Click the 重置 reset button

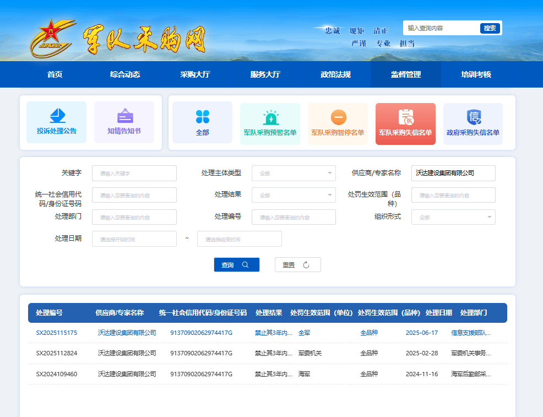(x=297, y=265)
